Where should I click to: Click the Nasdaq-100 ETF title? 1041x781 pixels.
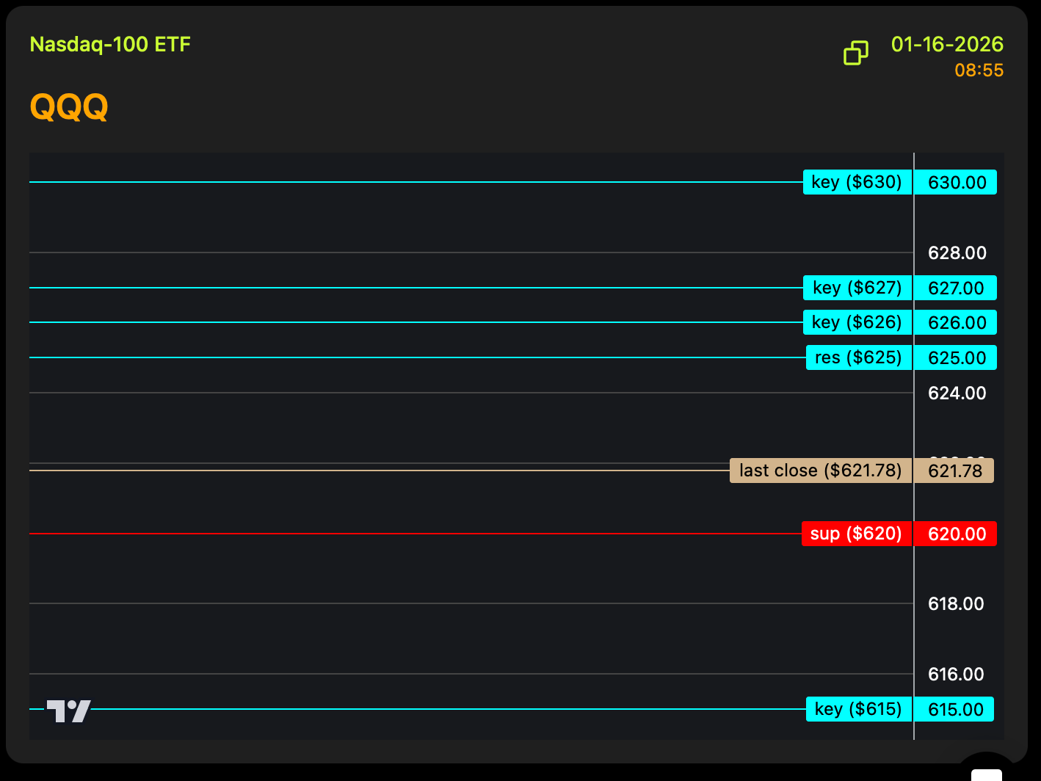coord(110,45)
